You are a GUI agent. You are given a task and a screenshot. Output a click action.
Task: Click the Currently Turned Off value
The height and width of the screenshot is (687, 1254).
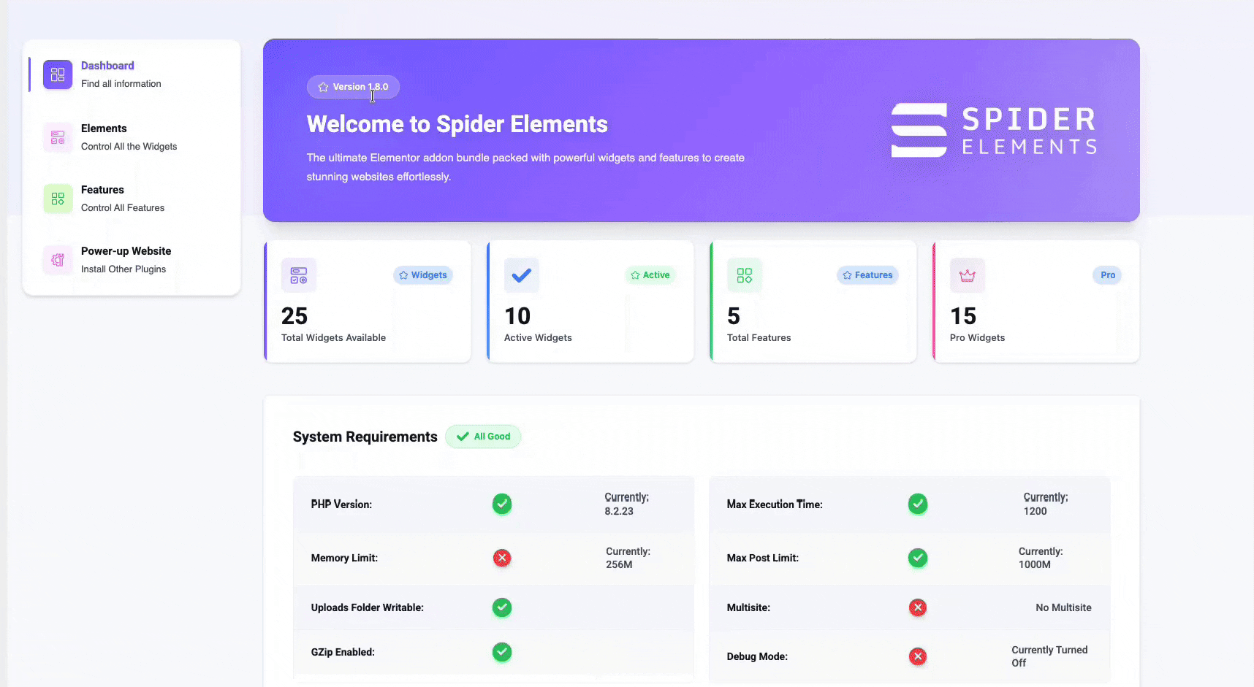[1049, 656]
